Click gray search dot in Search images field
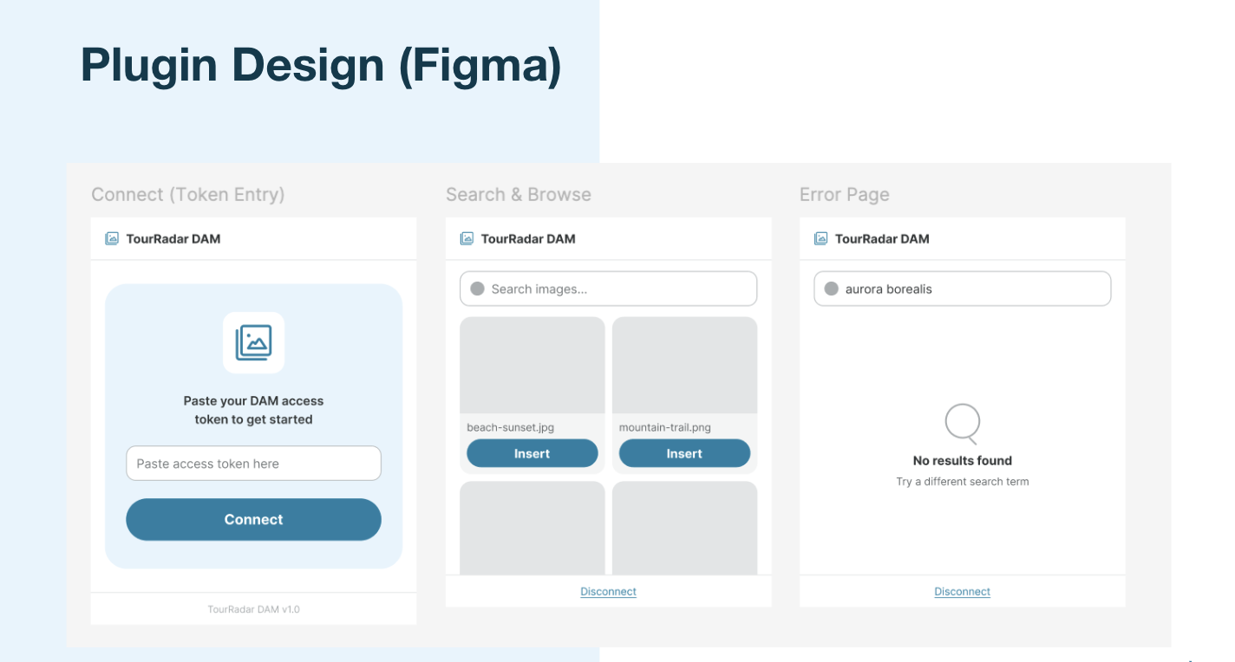 click(477, 289)
